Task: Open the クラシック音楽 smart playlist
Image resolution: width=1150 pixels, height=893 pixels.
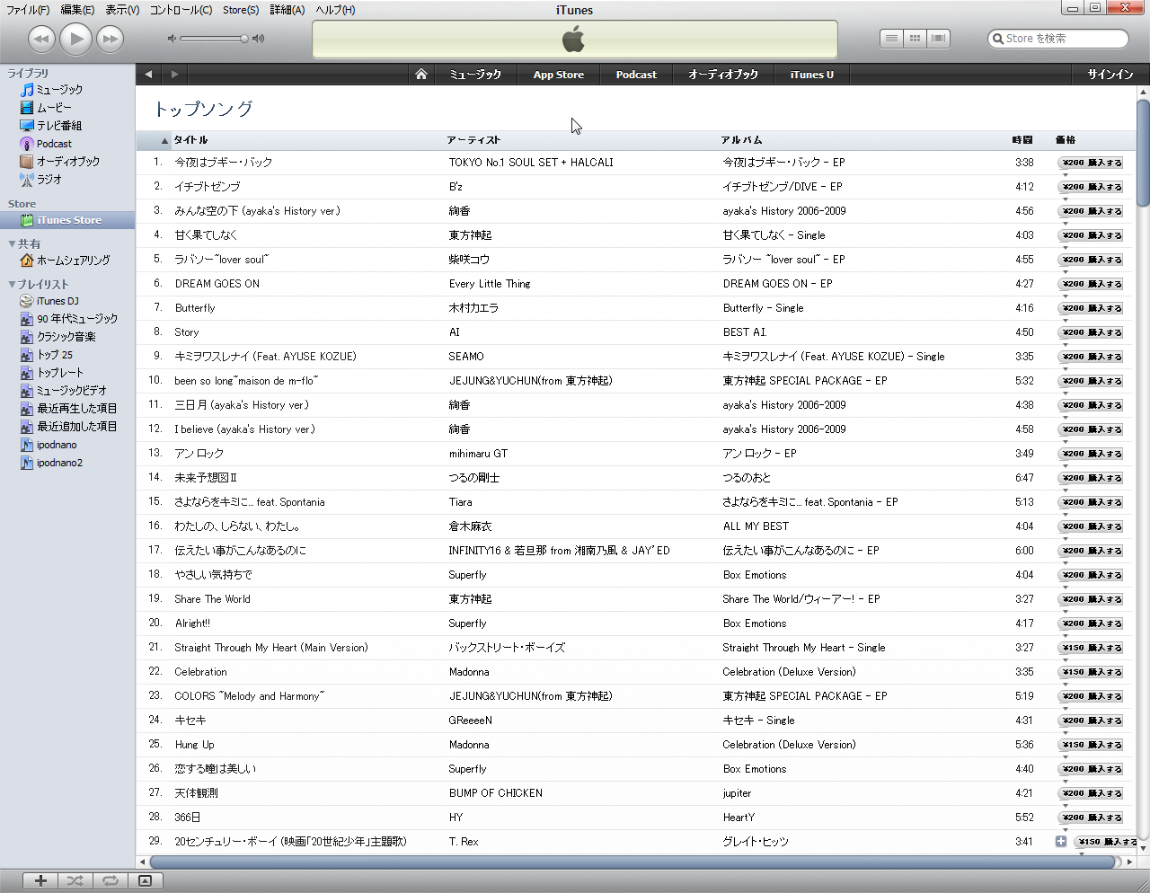Action: pyautogui.click(x=66, y=337)
